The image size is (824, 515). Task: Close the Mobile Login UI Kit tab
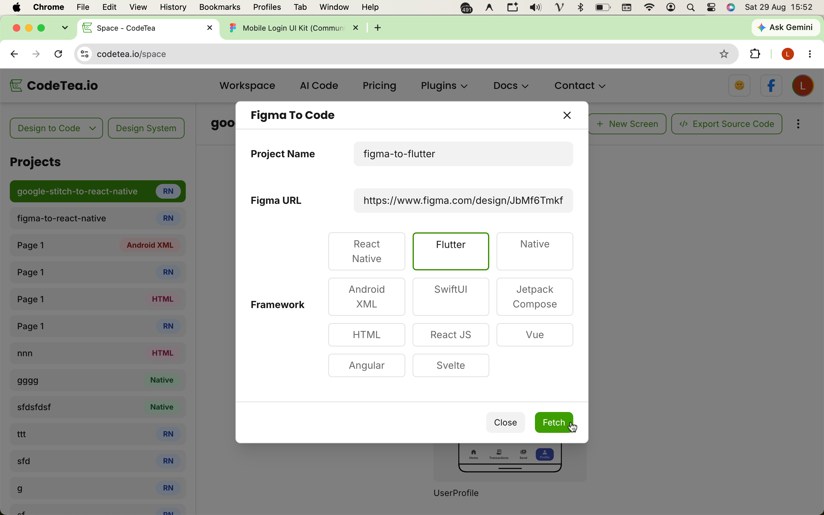click(356, 28)
